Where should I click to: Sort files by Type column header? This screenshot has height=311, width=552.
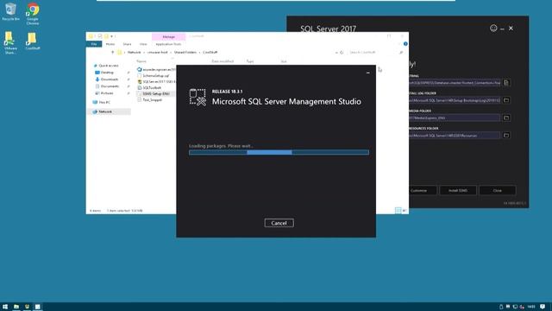[x=250, y=61]
